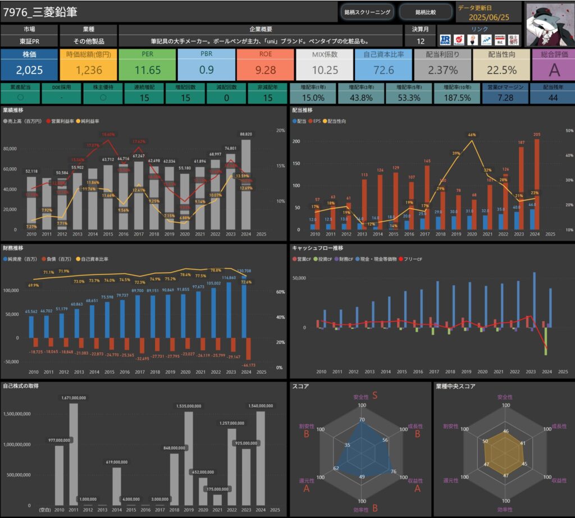Open the bald man portrait link icon
Screen dimensions: 575x518
[473, 40]
